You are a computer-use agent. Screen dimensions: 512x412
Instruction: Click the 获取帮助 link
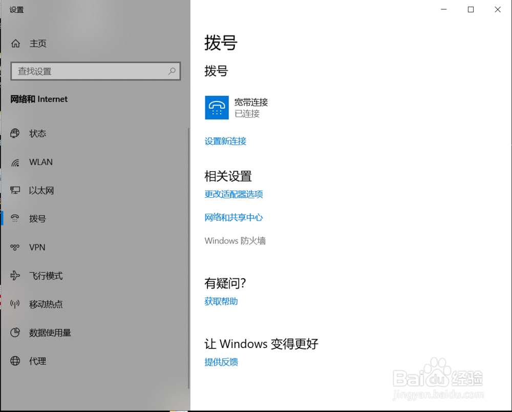coord(221,301)
